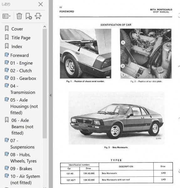Viewport: 180px width, 188px height.
Task: Open the 03 - Gearbox bookmark
Action: 23,78
